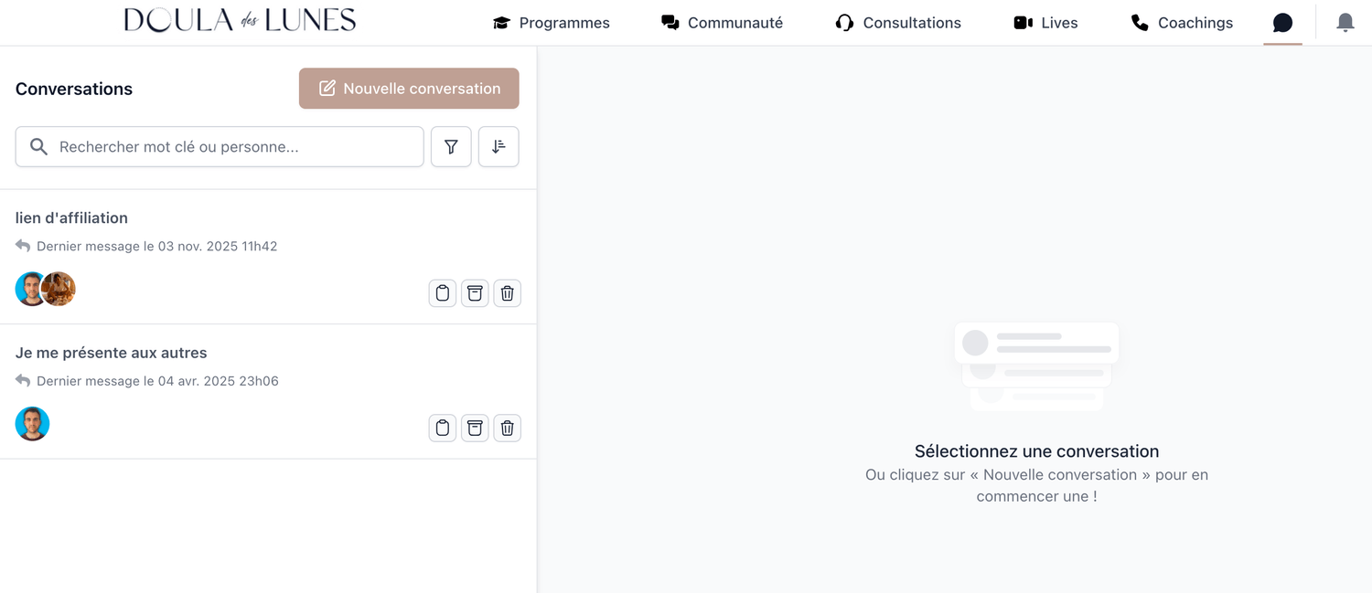Start a new conversation with Nouvelle conversation
Screen dimensions: 1372x593
(409, 89)
